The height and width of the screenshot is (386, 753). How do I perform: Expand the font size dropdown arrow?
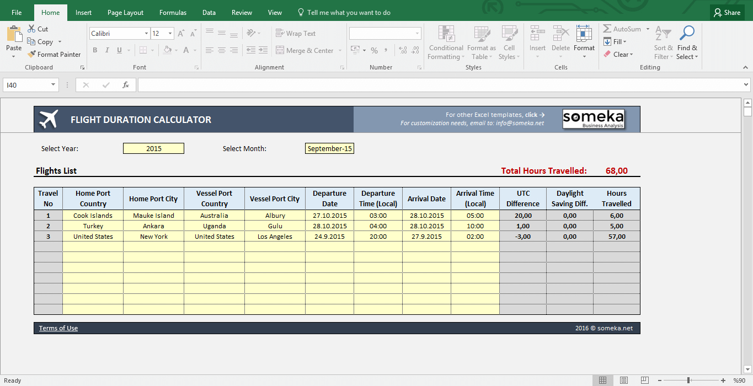[170, 34]
